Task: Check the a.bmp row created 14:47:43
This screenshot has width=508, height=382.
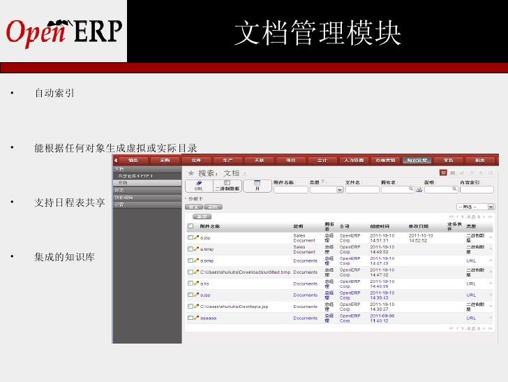Action: 190,260
